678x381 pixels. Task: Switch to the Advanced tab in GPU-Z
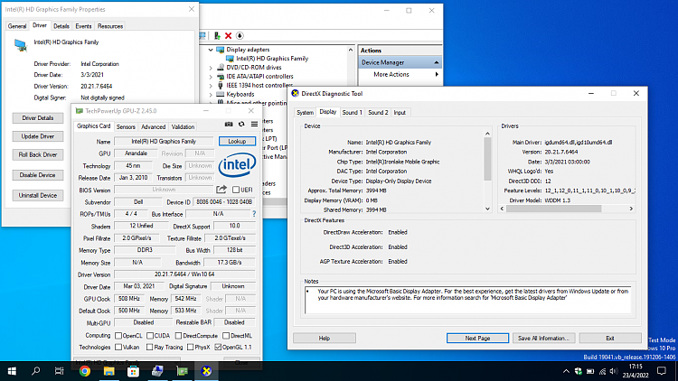click(153, 127)
